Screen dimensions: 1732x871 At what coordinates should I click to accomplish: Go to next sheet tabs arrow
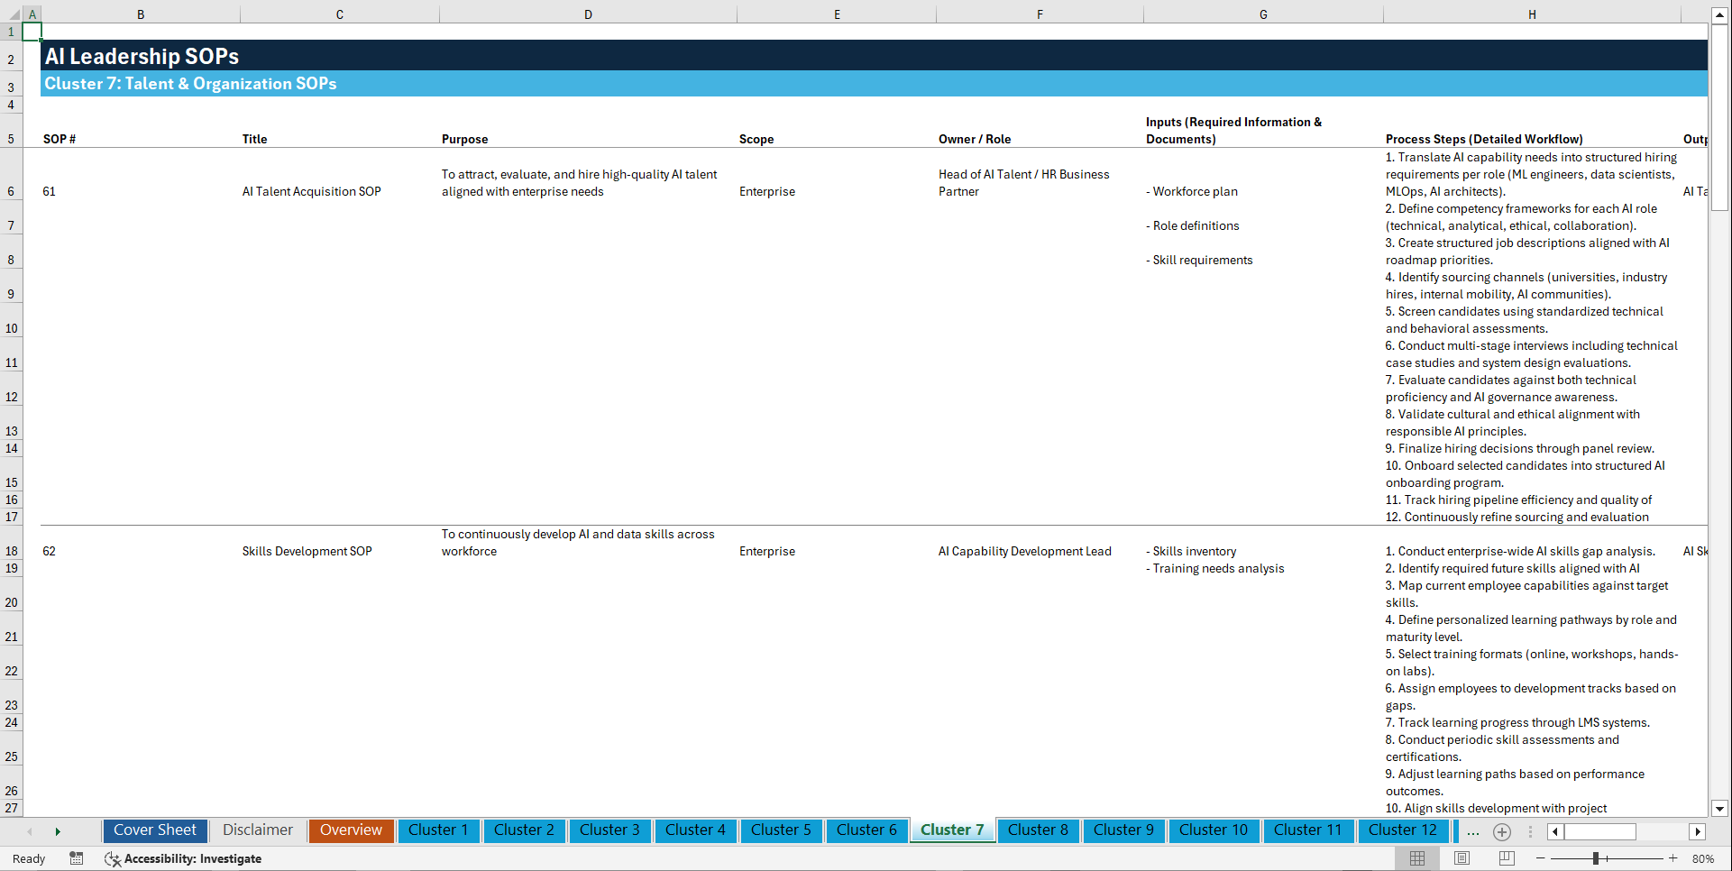pyautogui.click(x=58, y=831)
